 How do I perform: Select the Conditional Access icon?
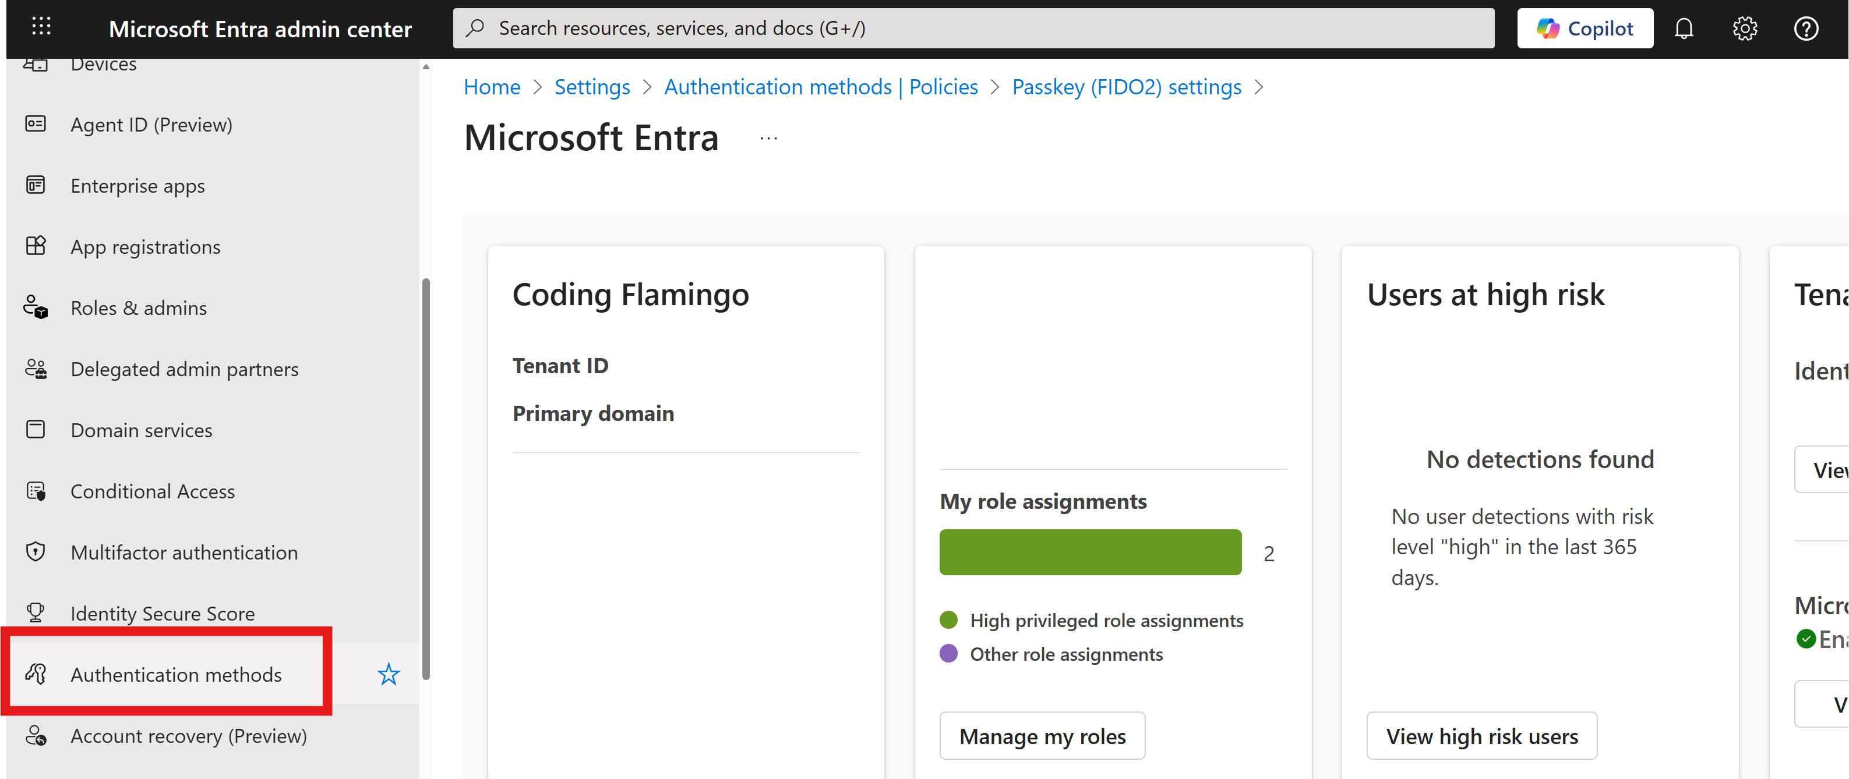click(35, 491)
